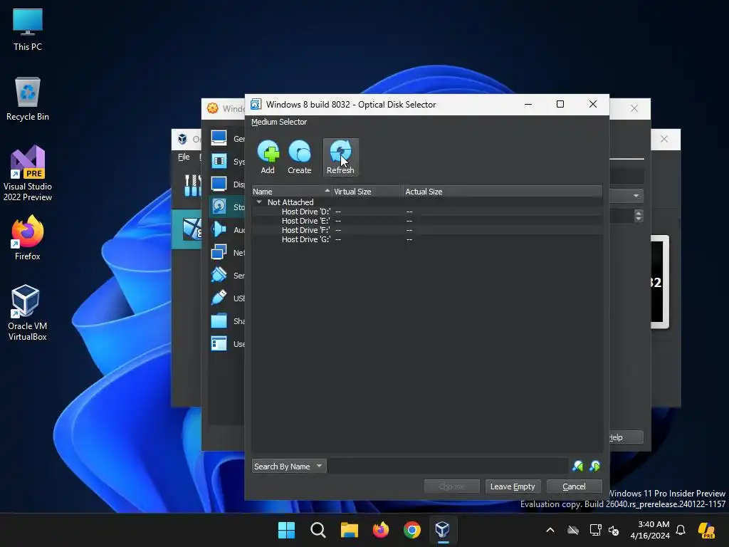Open Display settings category icon

coord(219,184)
